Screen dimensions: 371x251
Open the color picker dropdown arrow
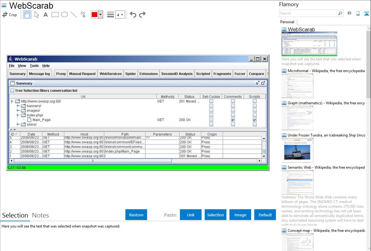coord(100,15)
